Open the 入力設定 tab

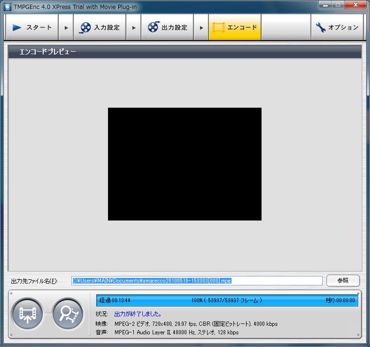100,27
